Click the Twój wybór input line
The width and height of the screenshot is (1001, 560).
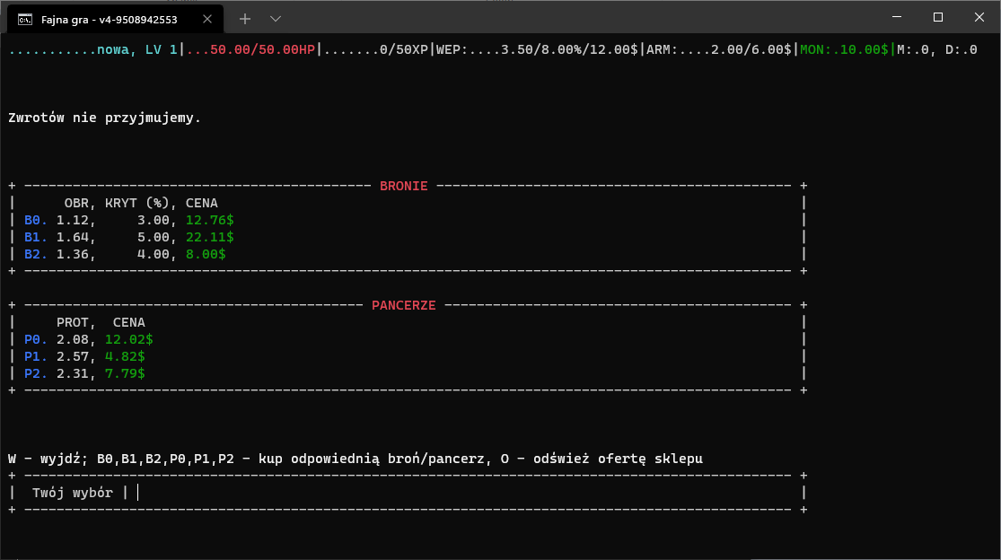pos(408,493)
